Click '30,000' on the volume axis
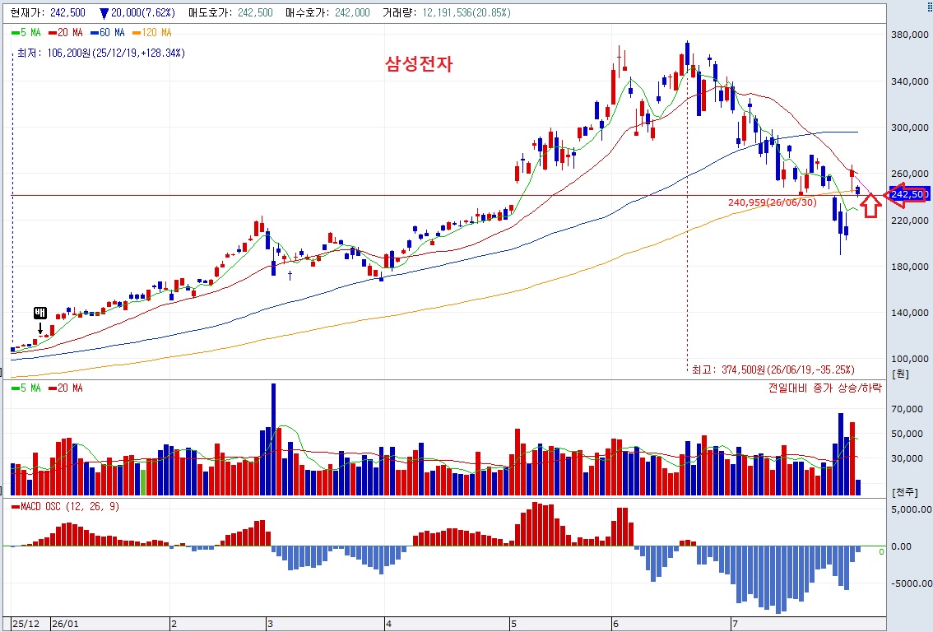 (x=907, y=458)
